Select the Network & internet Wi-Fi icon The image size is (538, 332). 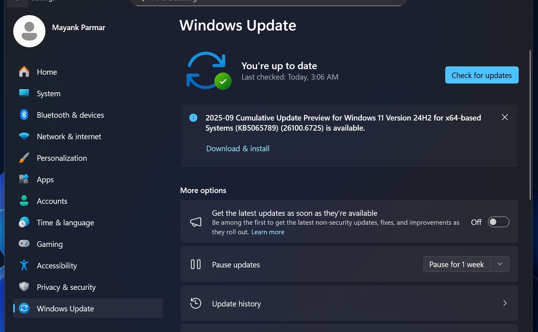(x=24, y=136)
